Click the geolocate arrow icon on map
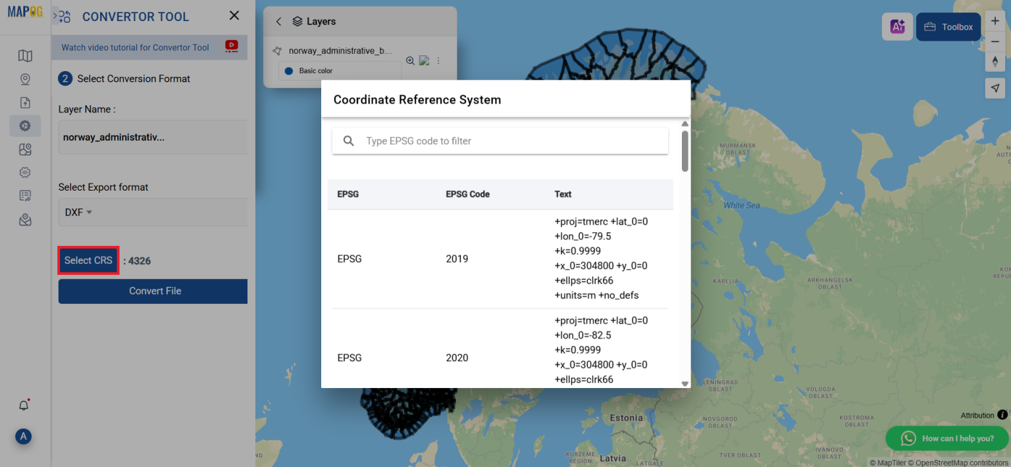This screenshot has width=1011, height=467. click(x=995, y=87)
